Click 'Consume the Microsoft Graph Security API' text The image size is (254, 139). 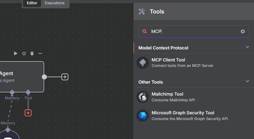click(x=190, y=119)
